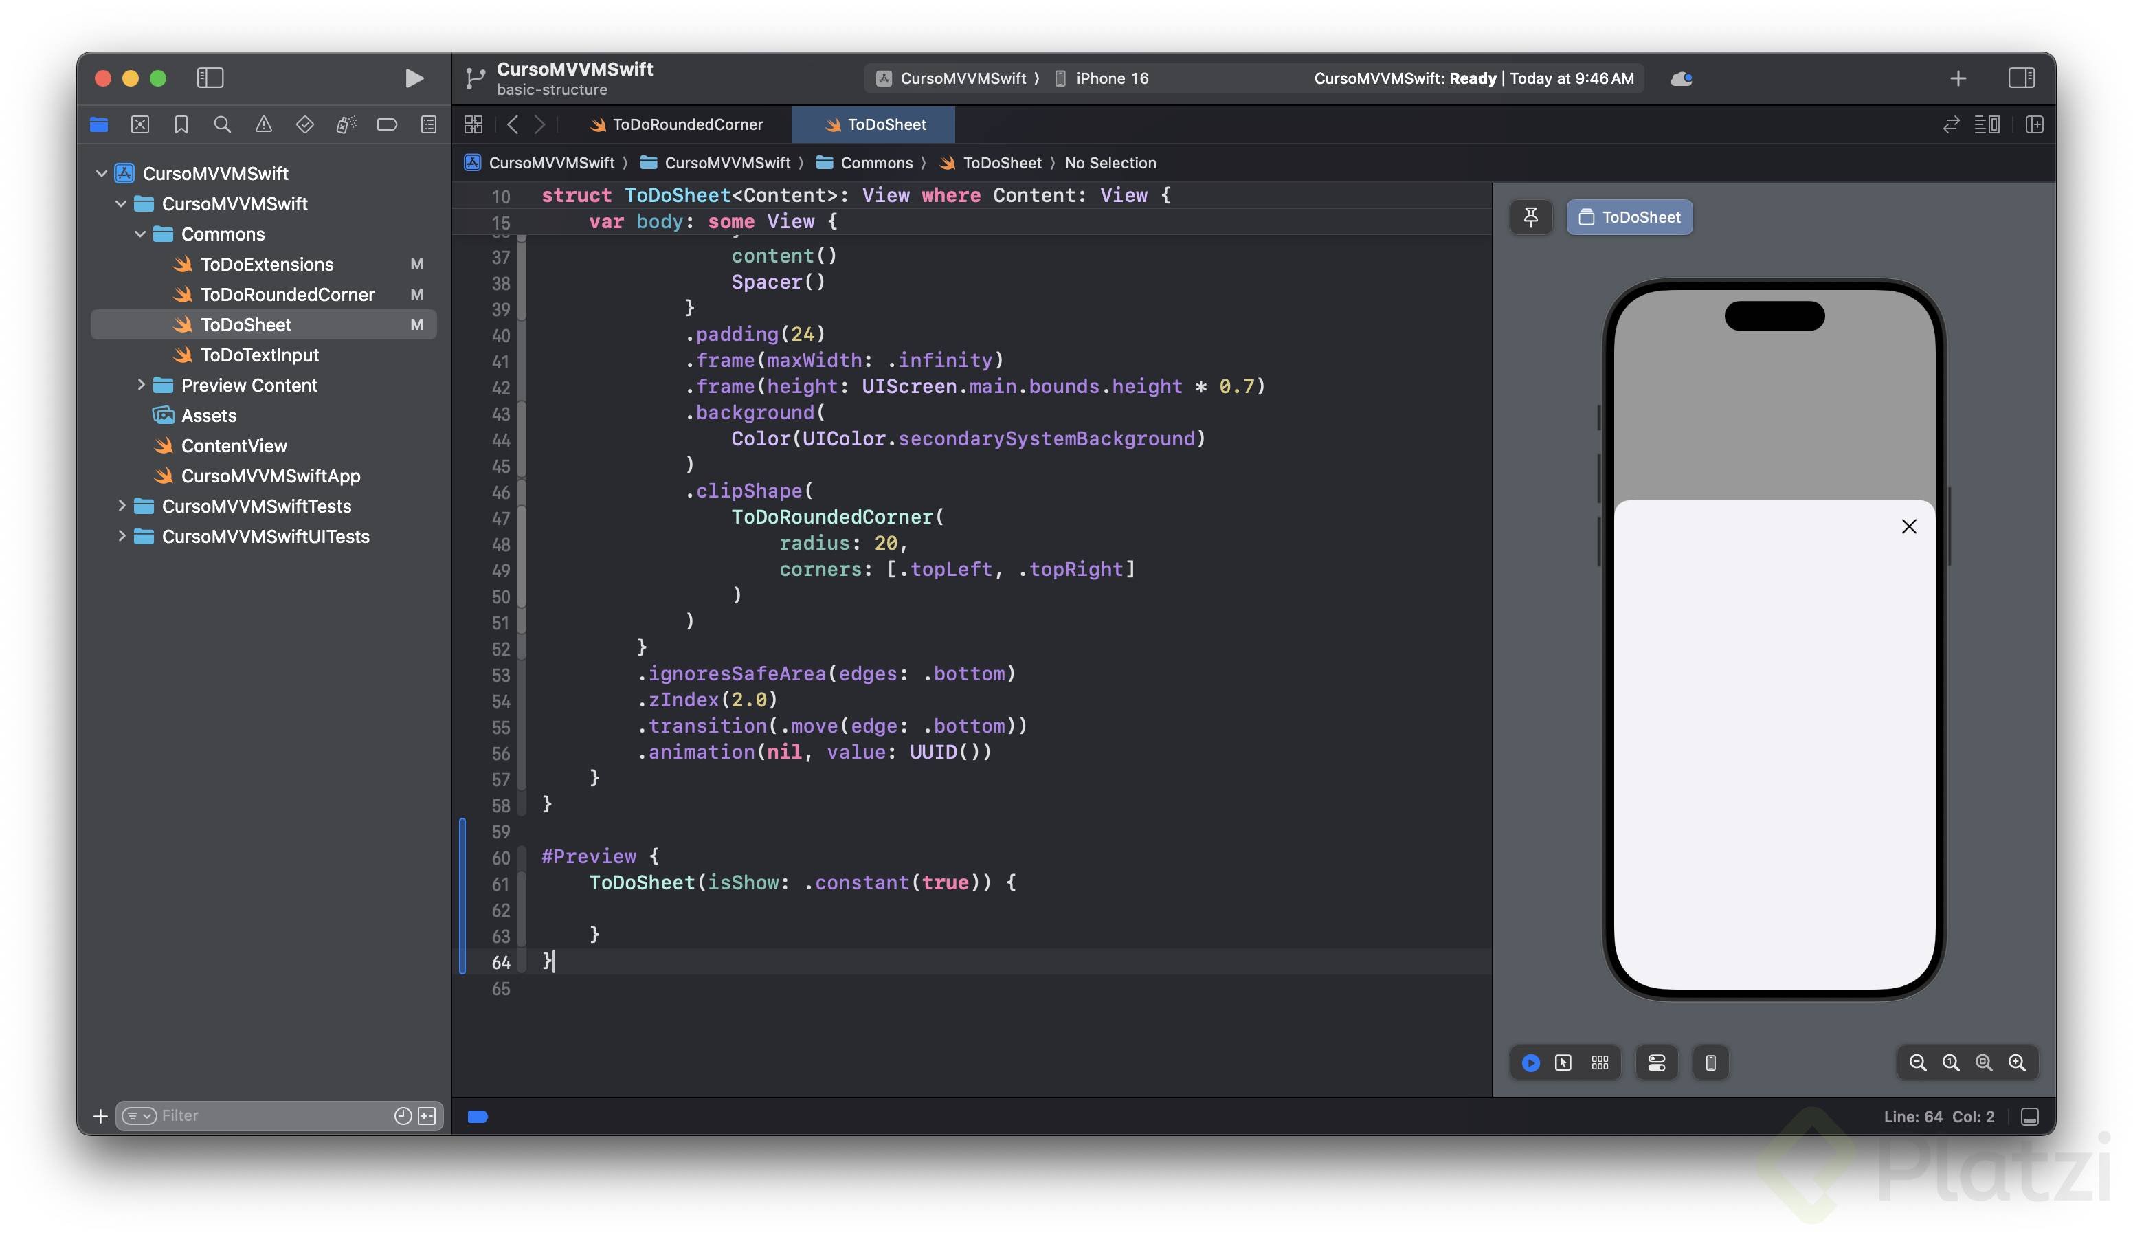
Task: Open the Find navigator magnifier icon
Action: tap(223, 124)
